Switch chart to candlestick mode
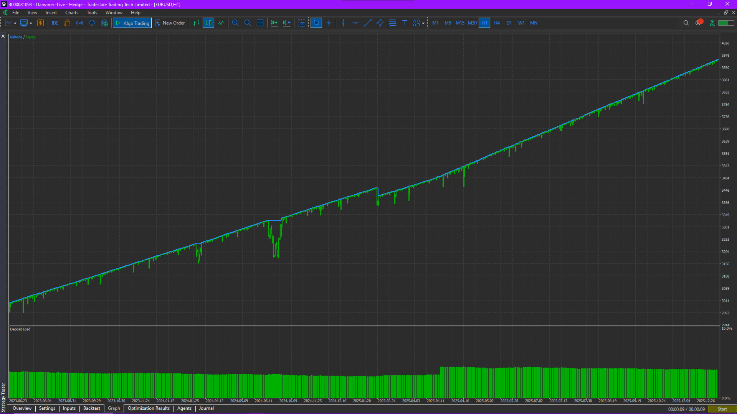Viewport: 737px width, 414px height. (x=208, y=23)
